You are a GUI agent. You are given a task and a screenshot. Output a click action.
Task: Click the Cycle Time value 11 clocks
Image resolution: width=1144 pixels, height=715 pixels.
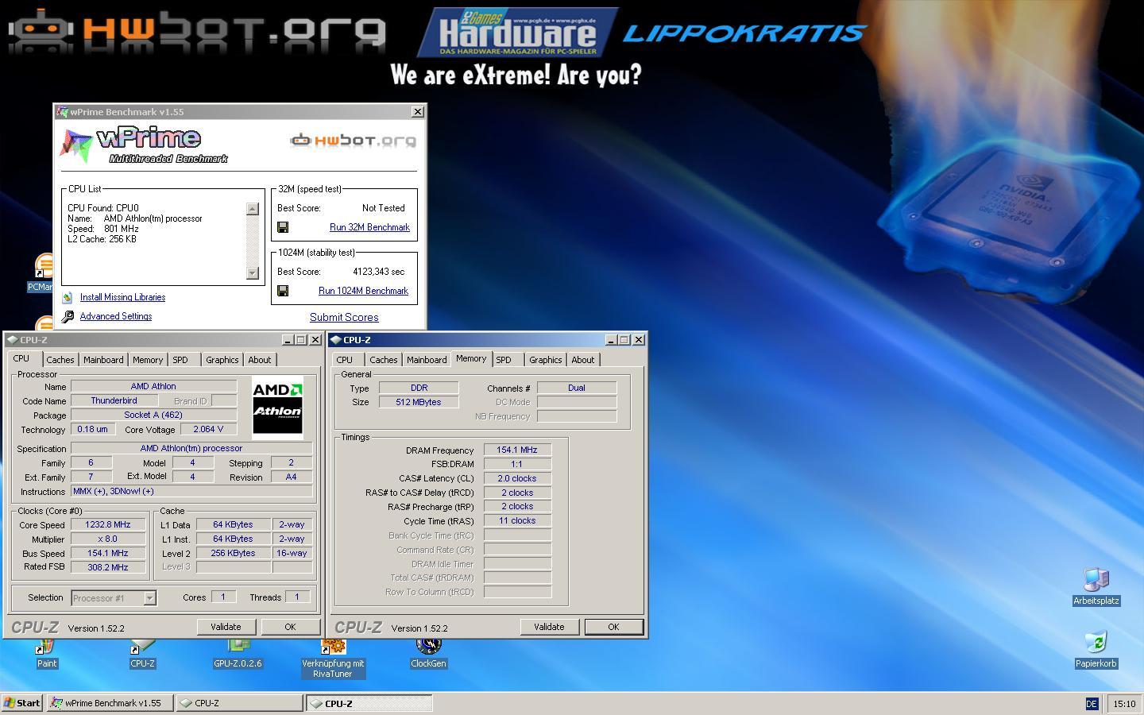517,522
